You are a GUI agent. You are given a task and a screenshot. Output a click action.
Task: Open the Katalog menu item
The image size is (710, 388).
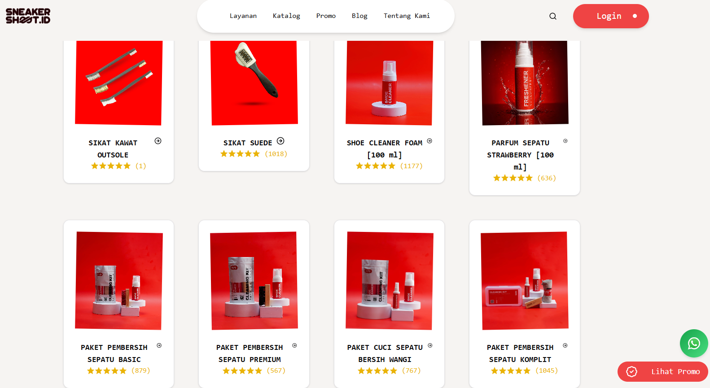[x=286, y=16]
